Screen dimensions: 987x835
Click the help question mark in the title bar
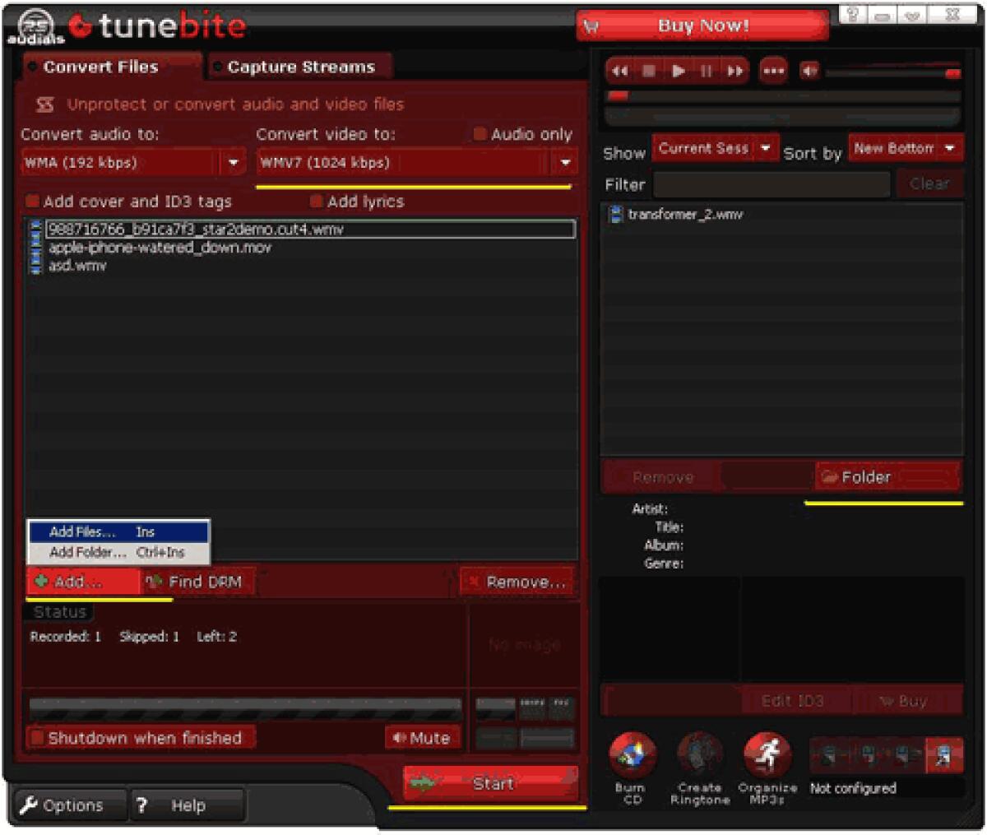pos(852,14)
